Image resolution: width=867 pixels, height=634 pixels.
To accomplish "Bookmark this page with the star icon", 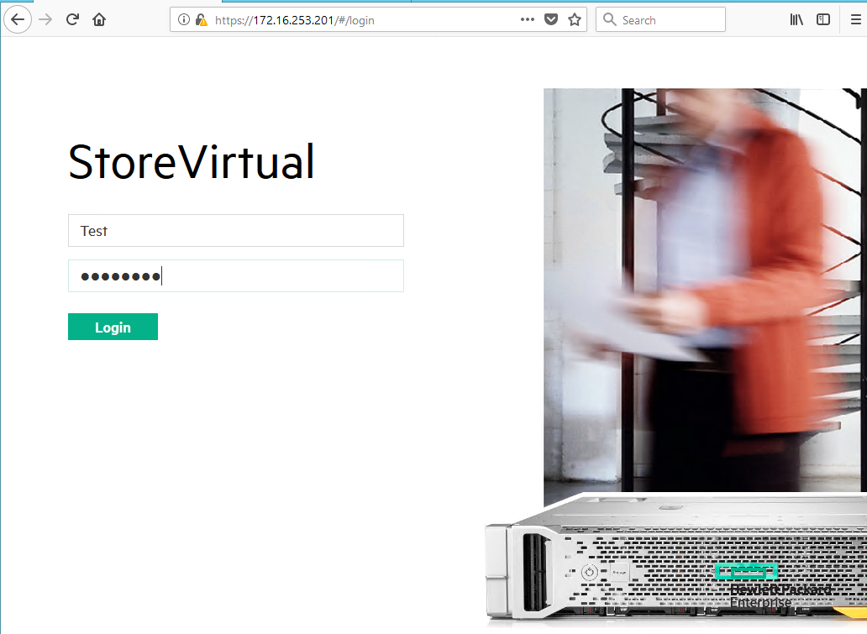I will click(x=575, y=20).
